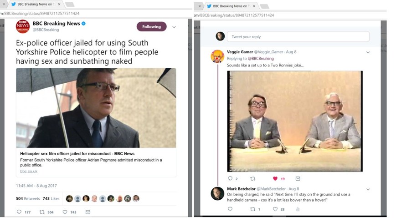Screen dimensions: 396x222
Task: Unlike Veggie Gamer's tweet with red heart
Action: 275,179
